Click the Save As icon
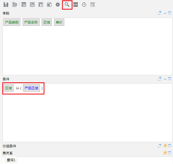 14,5
